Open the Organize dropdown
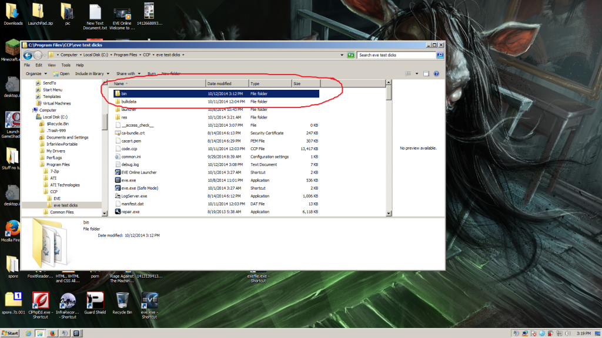Viewport: 602px width, 338px height. click(x=36, y=73)
